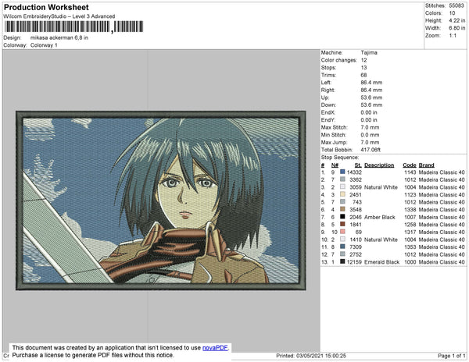Select stitch count 14332 in stop row 1
Screen dimensions: 469x362
(x=354, y=172)
